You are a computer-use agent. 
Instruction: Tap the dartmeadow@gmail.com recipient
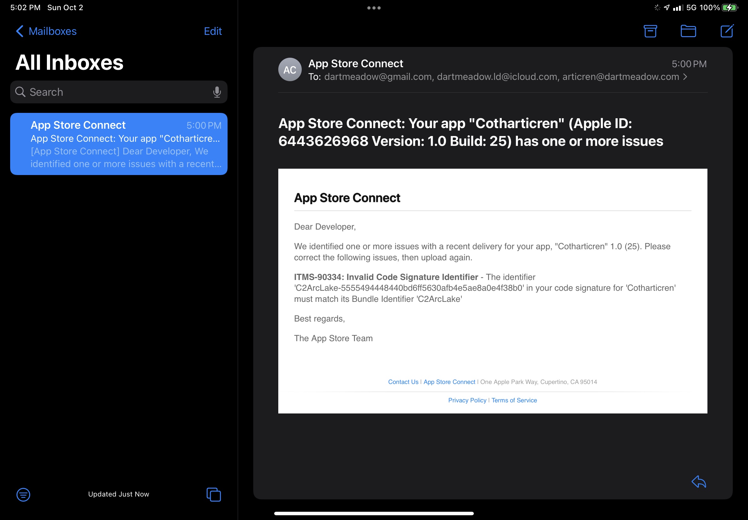[378, 77]
